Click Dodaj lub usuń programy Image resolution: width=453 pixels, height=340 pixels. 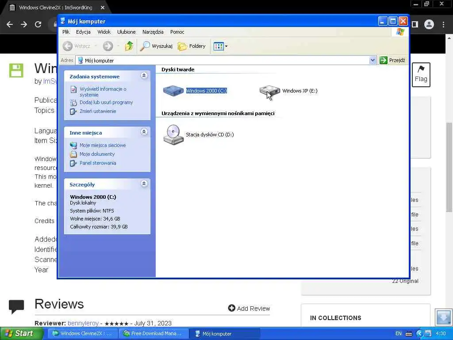(106, 102)
